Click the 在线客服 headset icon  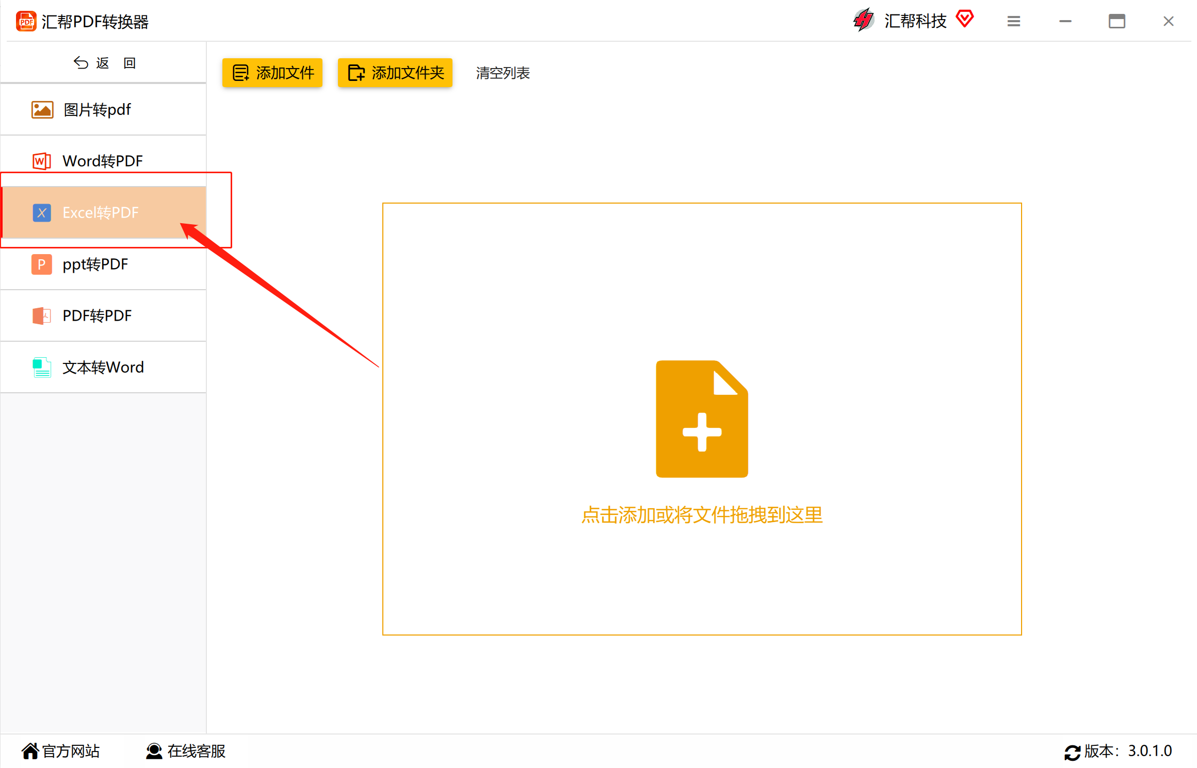(x=154, y=751)
